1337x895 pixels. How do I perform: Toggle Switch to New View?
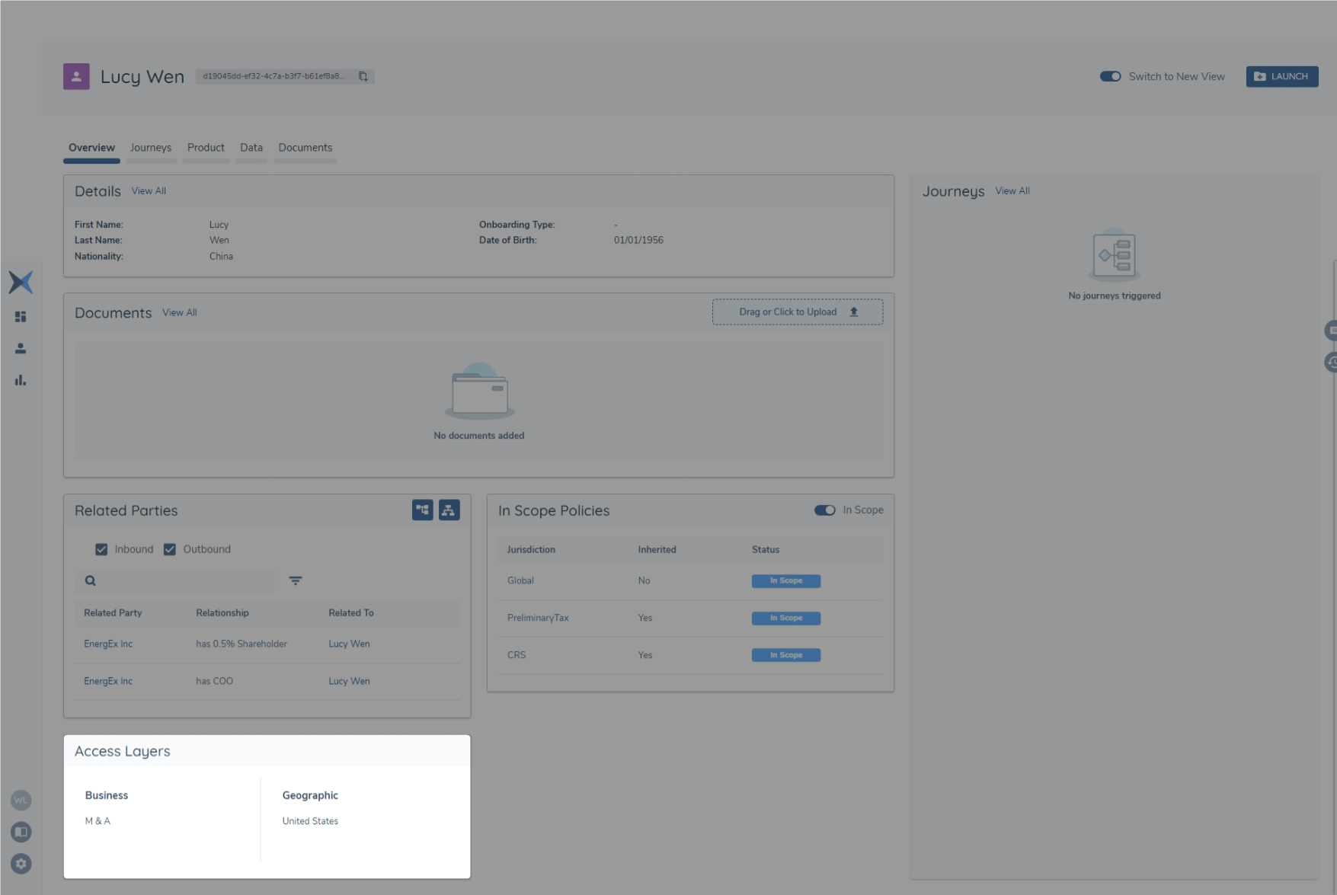click(x=1110, y=76)
